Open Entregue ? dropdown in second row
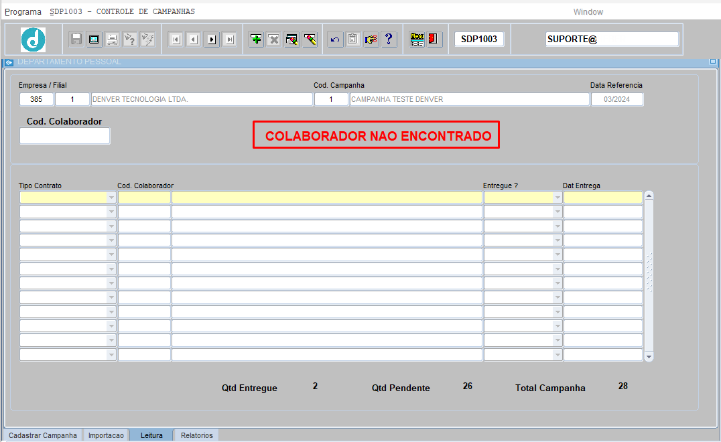Viewport: 721px width, 442px height. pos(558,212)
